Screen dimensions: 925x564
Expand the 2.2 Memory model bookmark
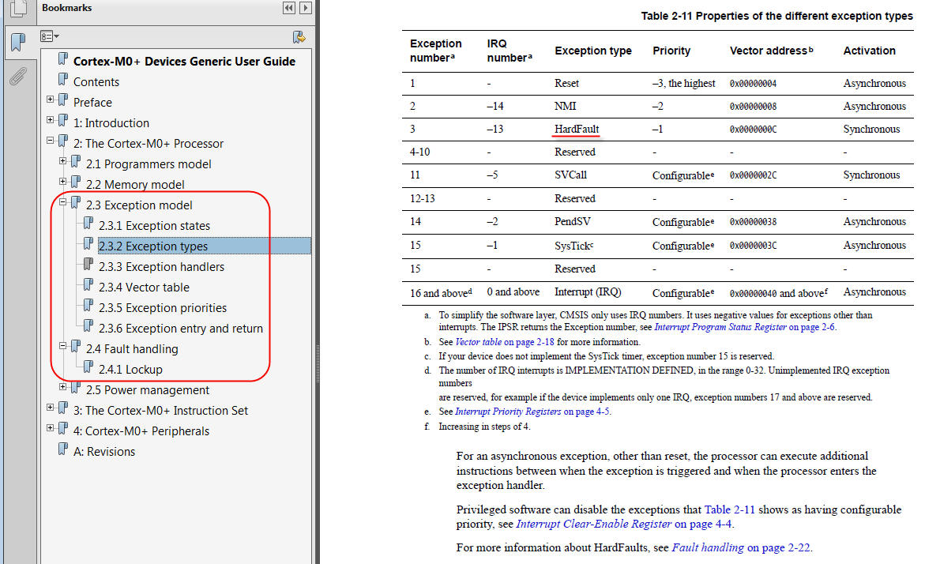62,181
